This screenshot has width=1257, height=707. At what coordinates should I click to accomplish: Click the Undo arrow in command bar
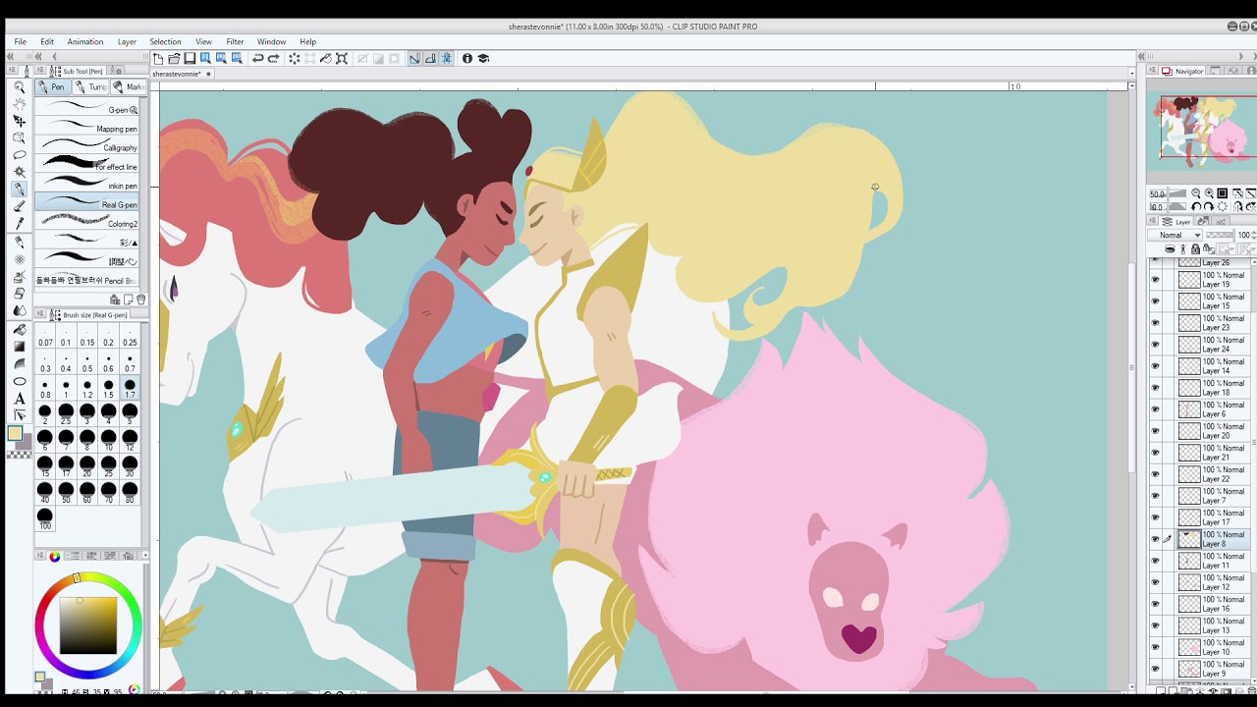click(x=257, y=59)
